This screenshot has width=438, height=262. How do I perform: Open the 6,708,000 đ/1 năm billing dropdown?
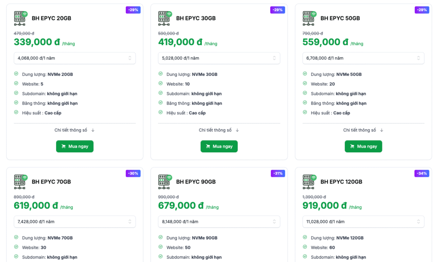[x=363, y=58]
